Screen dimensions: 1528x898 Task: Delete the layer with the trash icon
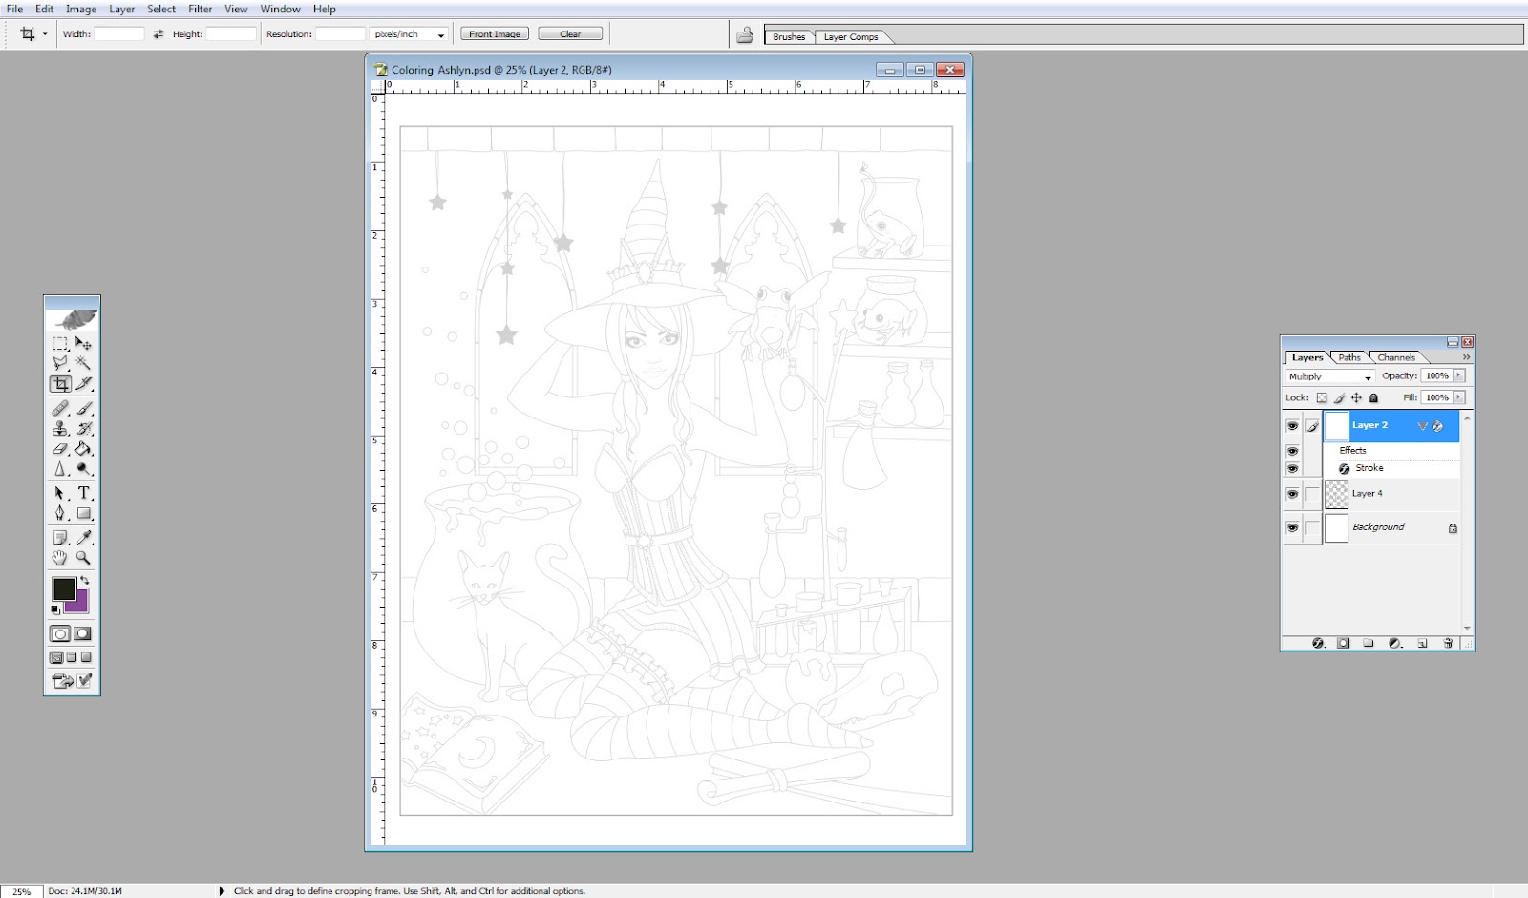(1449, 644)
